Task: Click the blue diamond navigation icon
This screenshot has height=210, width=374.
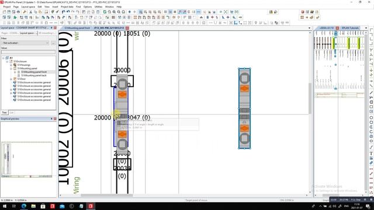Action: point(130,12)
